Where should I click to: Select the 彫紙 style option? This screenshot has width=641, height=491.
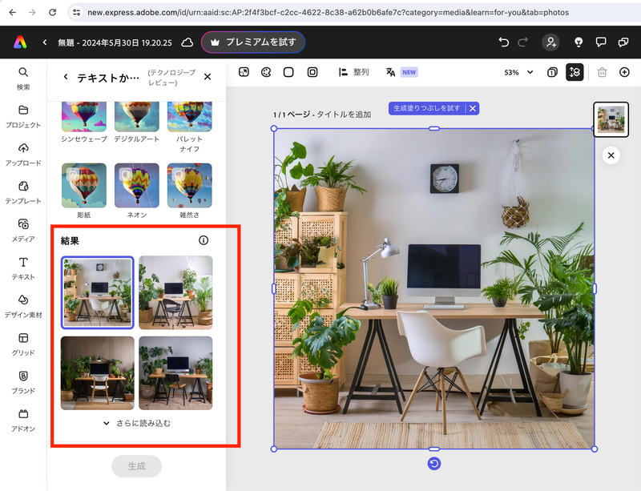click(83, 186)
